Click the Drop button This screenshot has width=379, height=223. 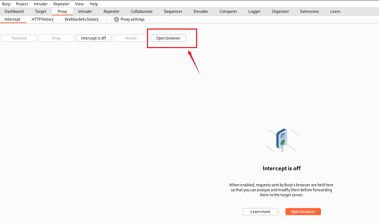click(56, 38)
